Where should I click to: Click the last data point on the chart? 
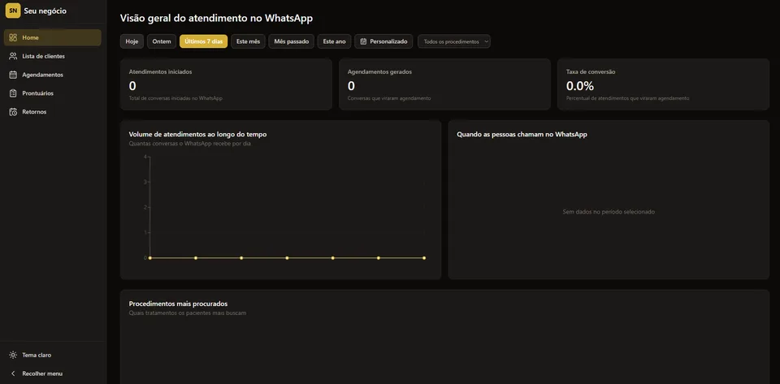click(x=424, y=258)
